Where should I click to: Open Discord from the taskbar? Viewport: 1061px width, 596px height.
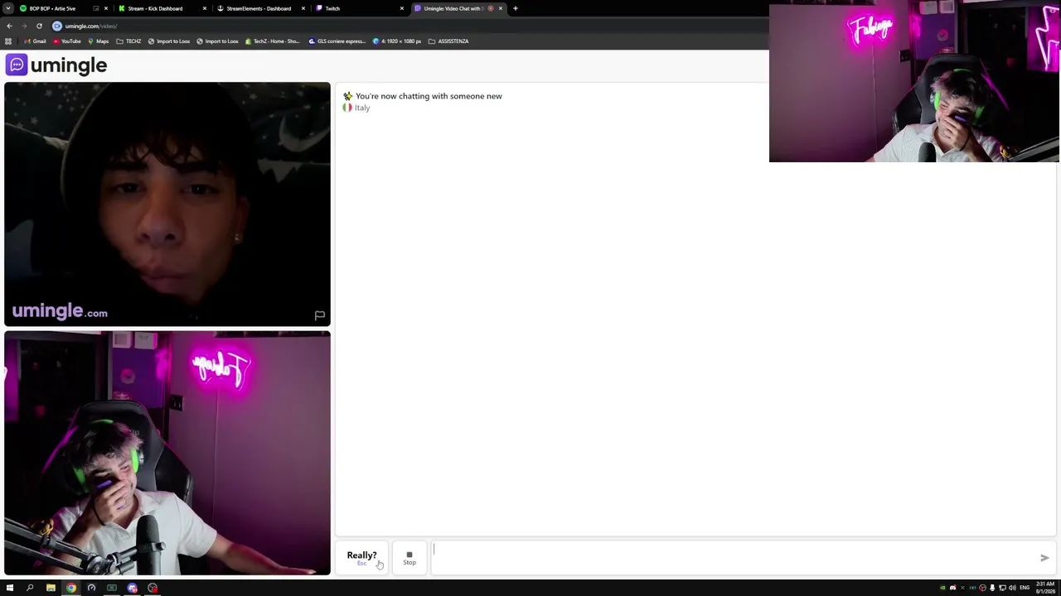click(x=132, y=588)
